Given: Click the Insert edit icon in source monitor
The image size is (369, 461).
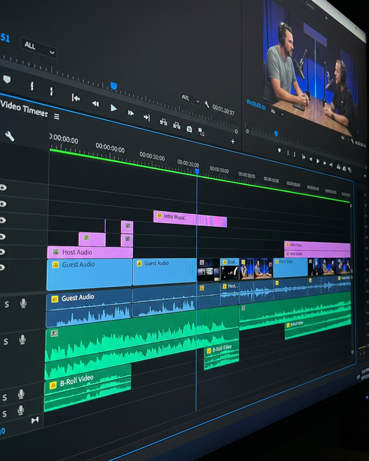Looking at the screenshot, I should 163,122.
